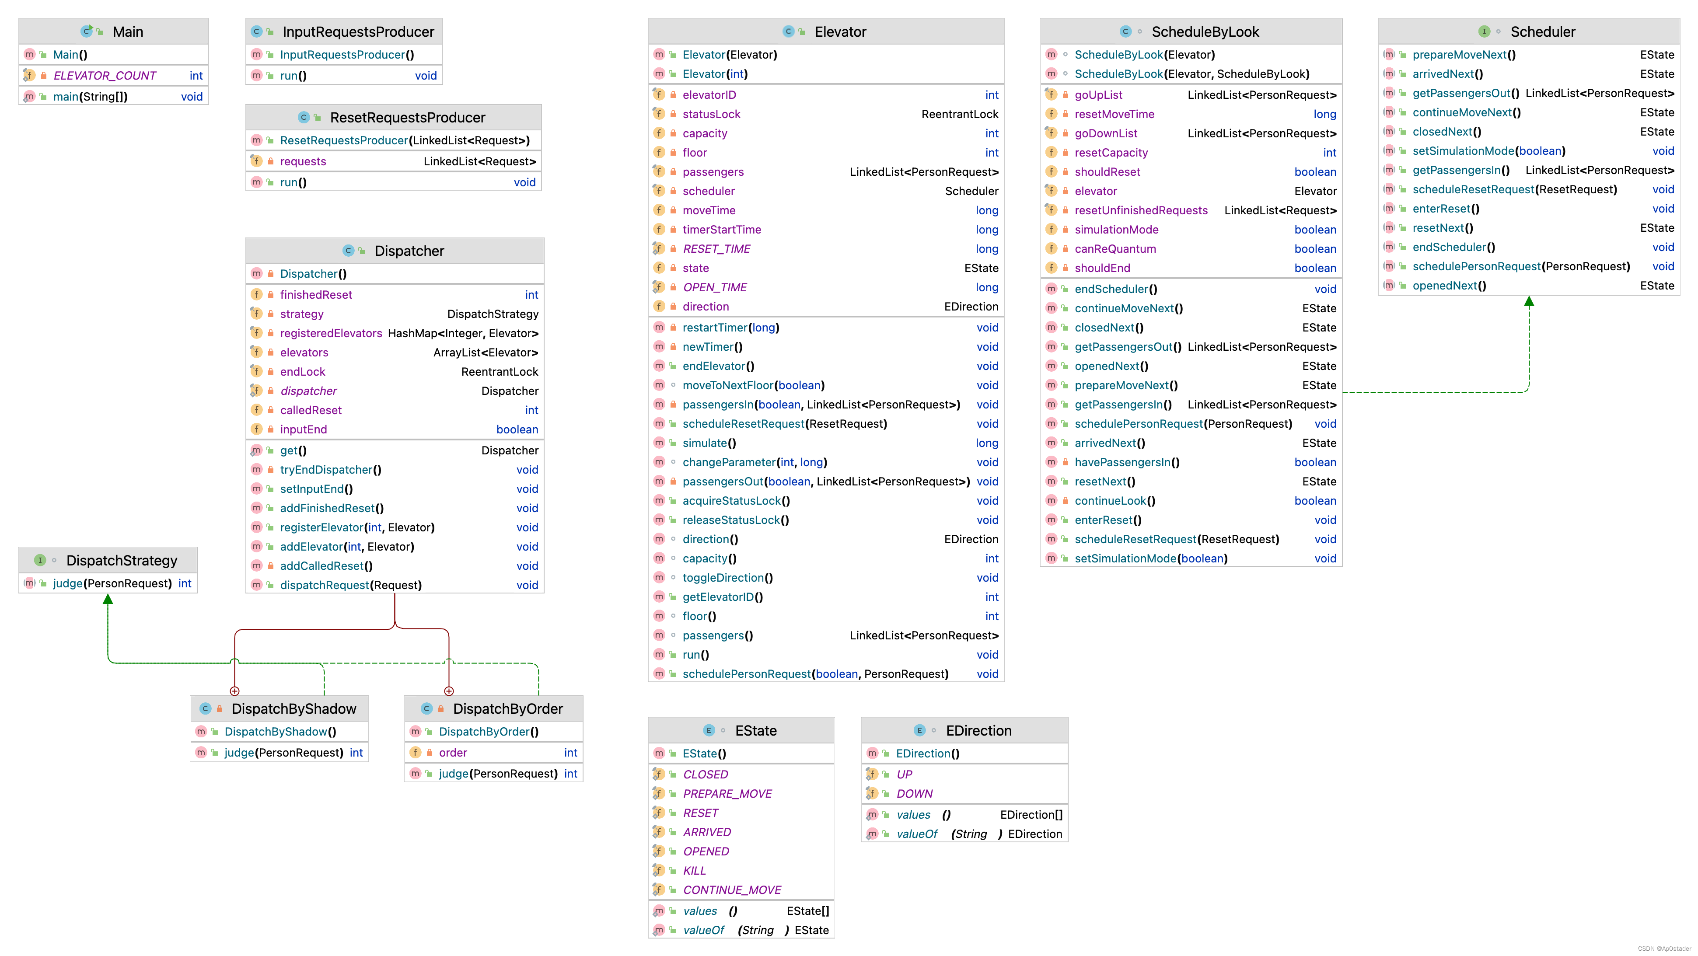
Task: Click the method icon next to prepareMoveNext() in Scheduler
Action: point(1389,55)
